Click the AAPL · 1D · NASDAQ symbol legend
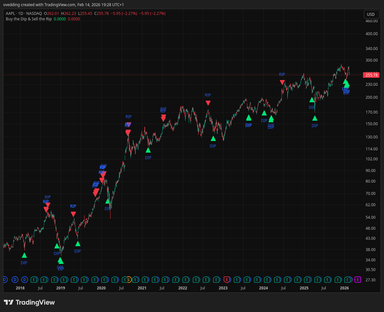384x312 pixels. (24, 14)
